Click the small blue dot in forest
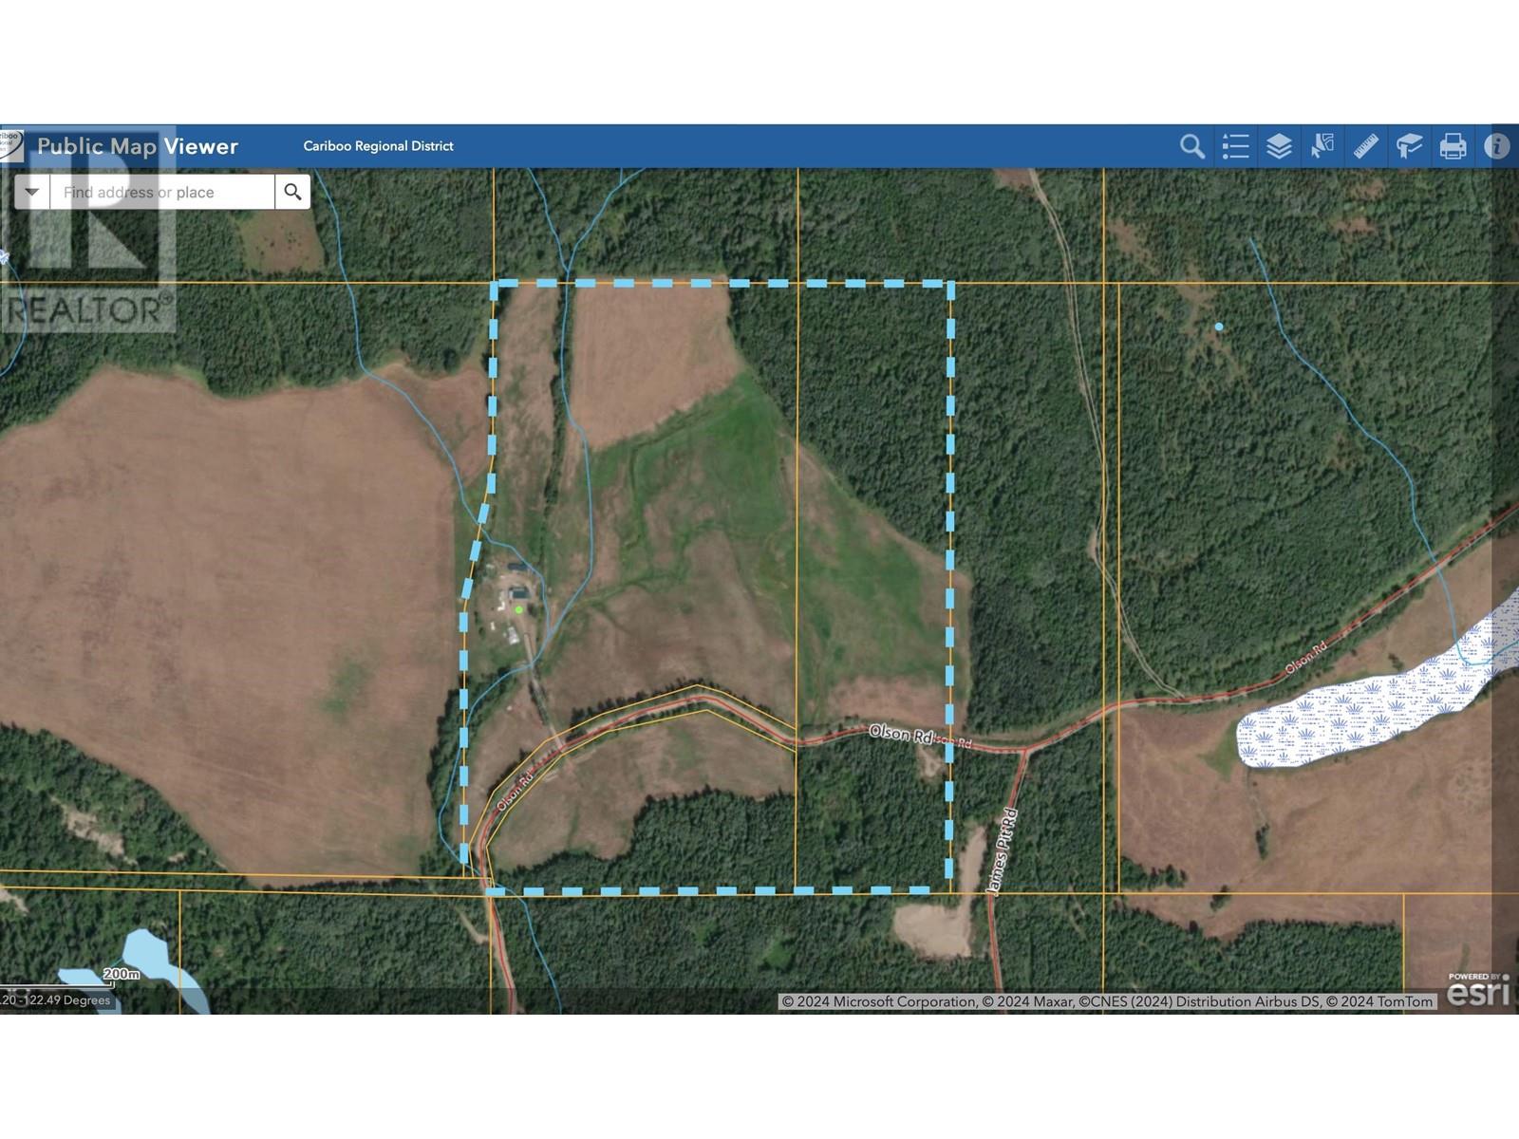This screenshot has width=1519, height=1139. [1219, 327]
